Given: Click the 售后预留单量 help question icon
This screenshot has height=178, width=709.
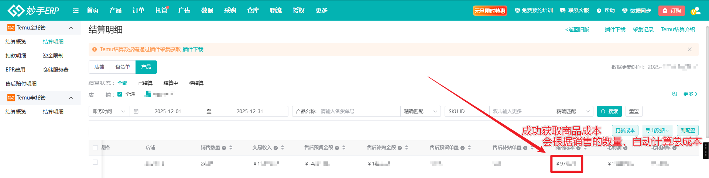Looking at the screenshot, I should [462, 148].
